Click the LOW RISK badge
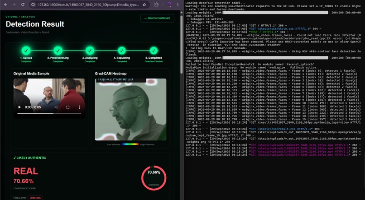 (35, 198)
